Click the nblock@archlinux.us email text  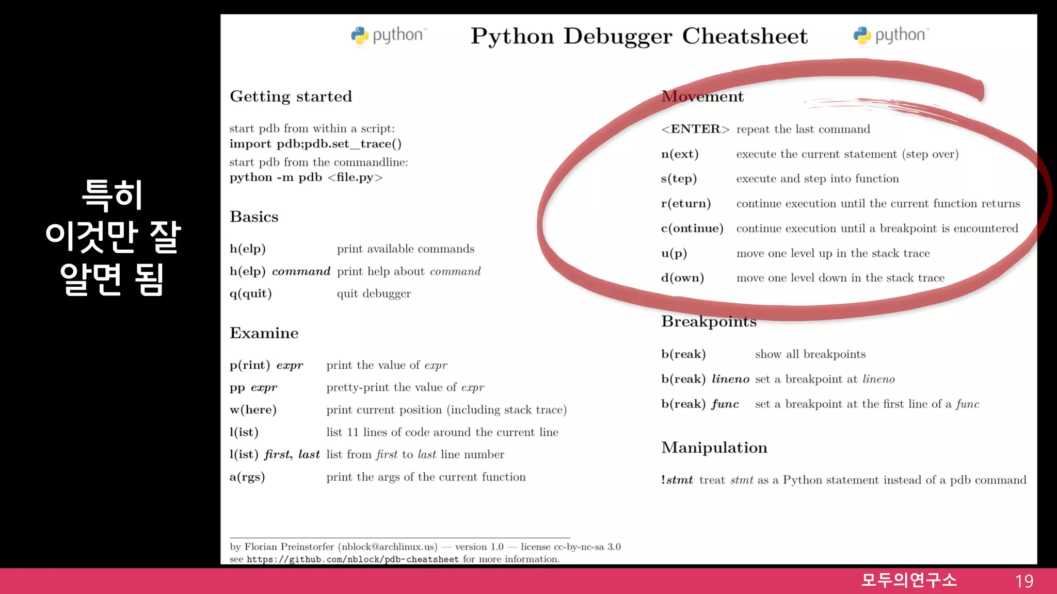[x=388, y=547]
